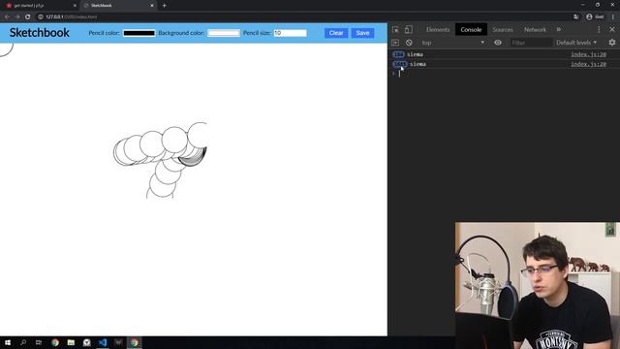The width and height of the screenshot is (620, 349).
Task: Open the top context dropdown
Action: click(452, 43)
